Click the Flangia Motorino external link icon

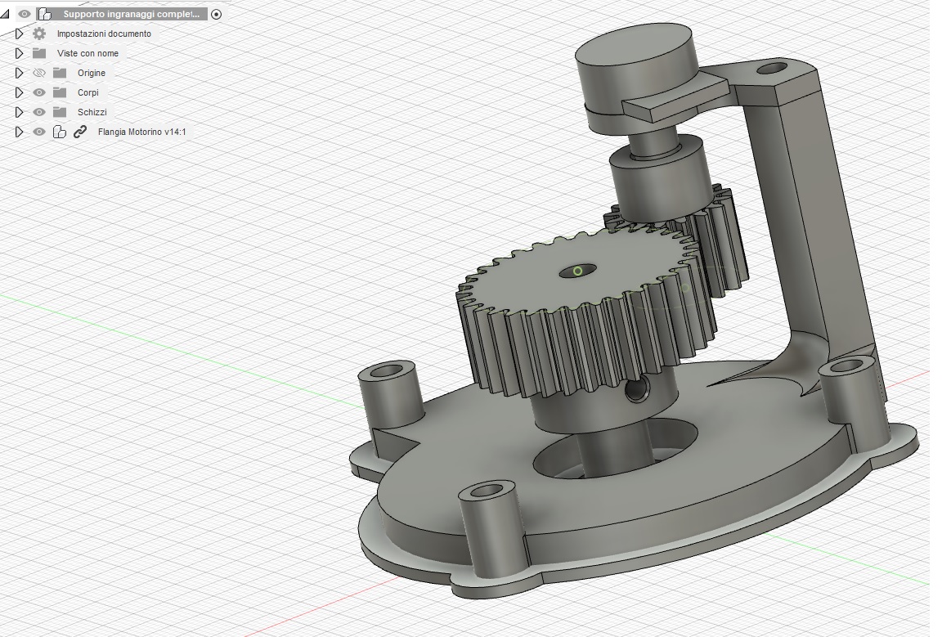[x=80, y=132]
